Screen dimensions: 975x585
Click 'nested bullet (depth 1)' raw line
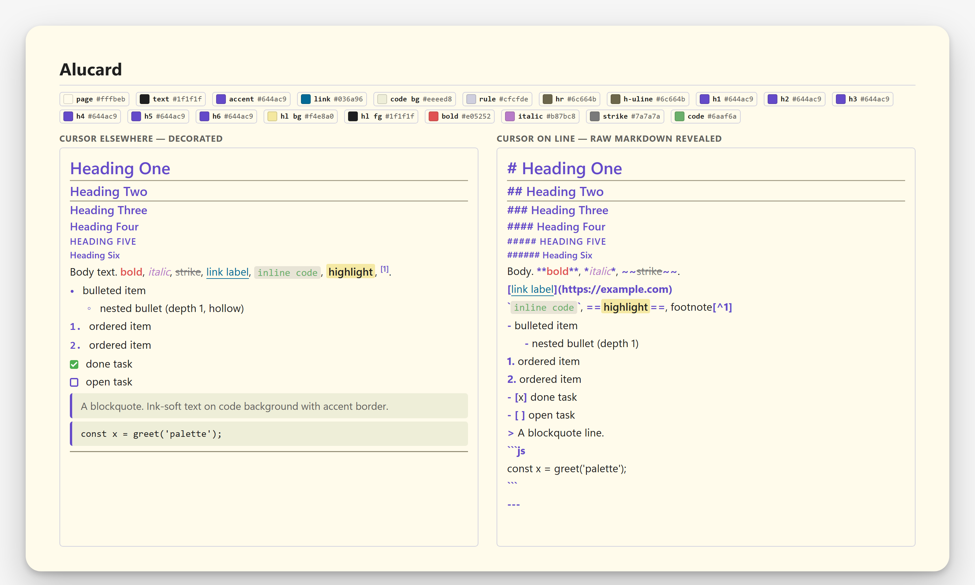coord(582,344)
